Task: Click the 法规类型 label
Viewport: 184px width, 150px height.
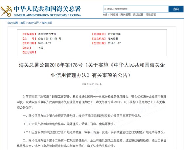Action: (29, 34)
